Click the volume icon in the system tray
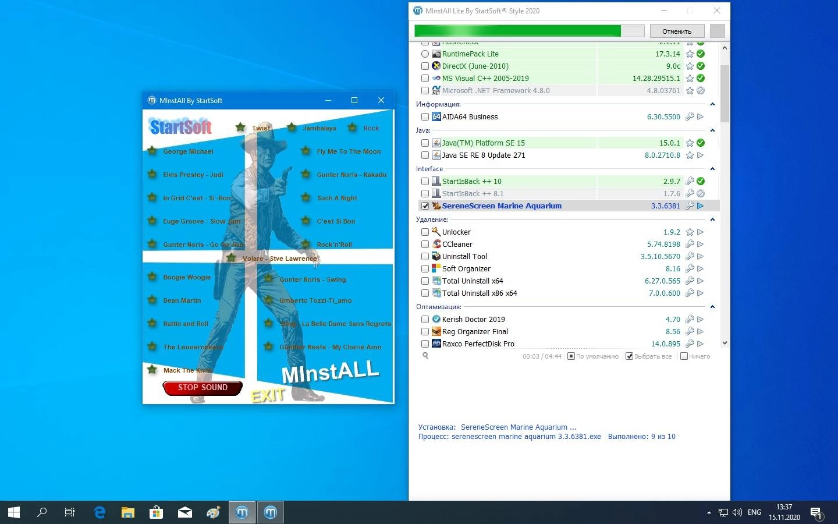Image resolution: width=838 pixels, height=524 pixels. coord(737,512)
